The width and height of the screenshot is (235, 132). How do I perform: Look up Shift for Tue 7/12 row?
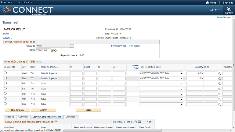pos(220,104)
